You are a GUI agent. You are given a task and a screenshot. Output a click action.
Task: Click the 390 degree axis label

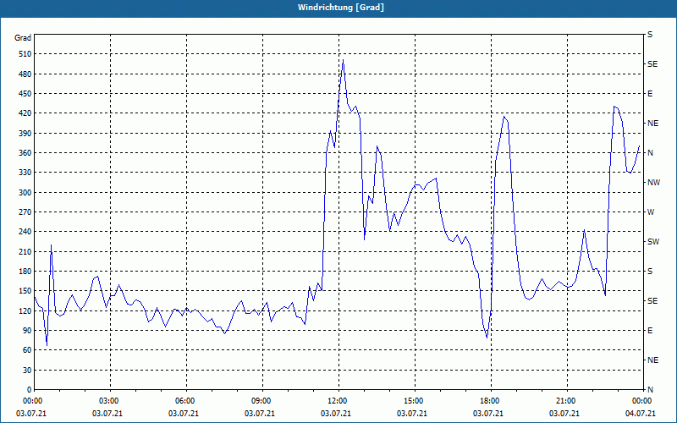[x=25, y=133]
